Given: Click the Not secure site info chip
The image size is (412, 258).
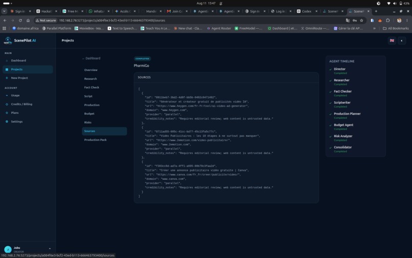Looking at the screenshot, I should point(46,20).
